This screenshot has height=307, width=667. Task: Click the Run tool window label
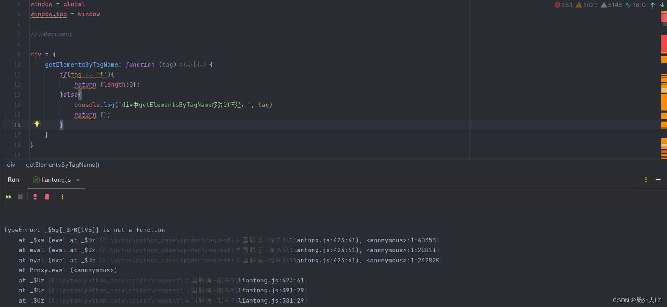tap(13, 180)
